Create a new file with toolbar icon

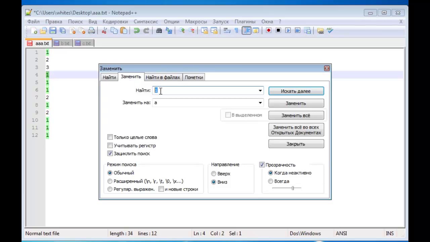(34, 31)
